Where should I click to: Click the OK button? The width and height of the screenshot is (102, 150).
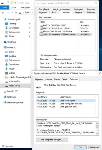click(80, 147)
